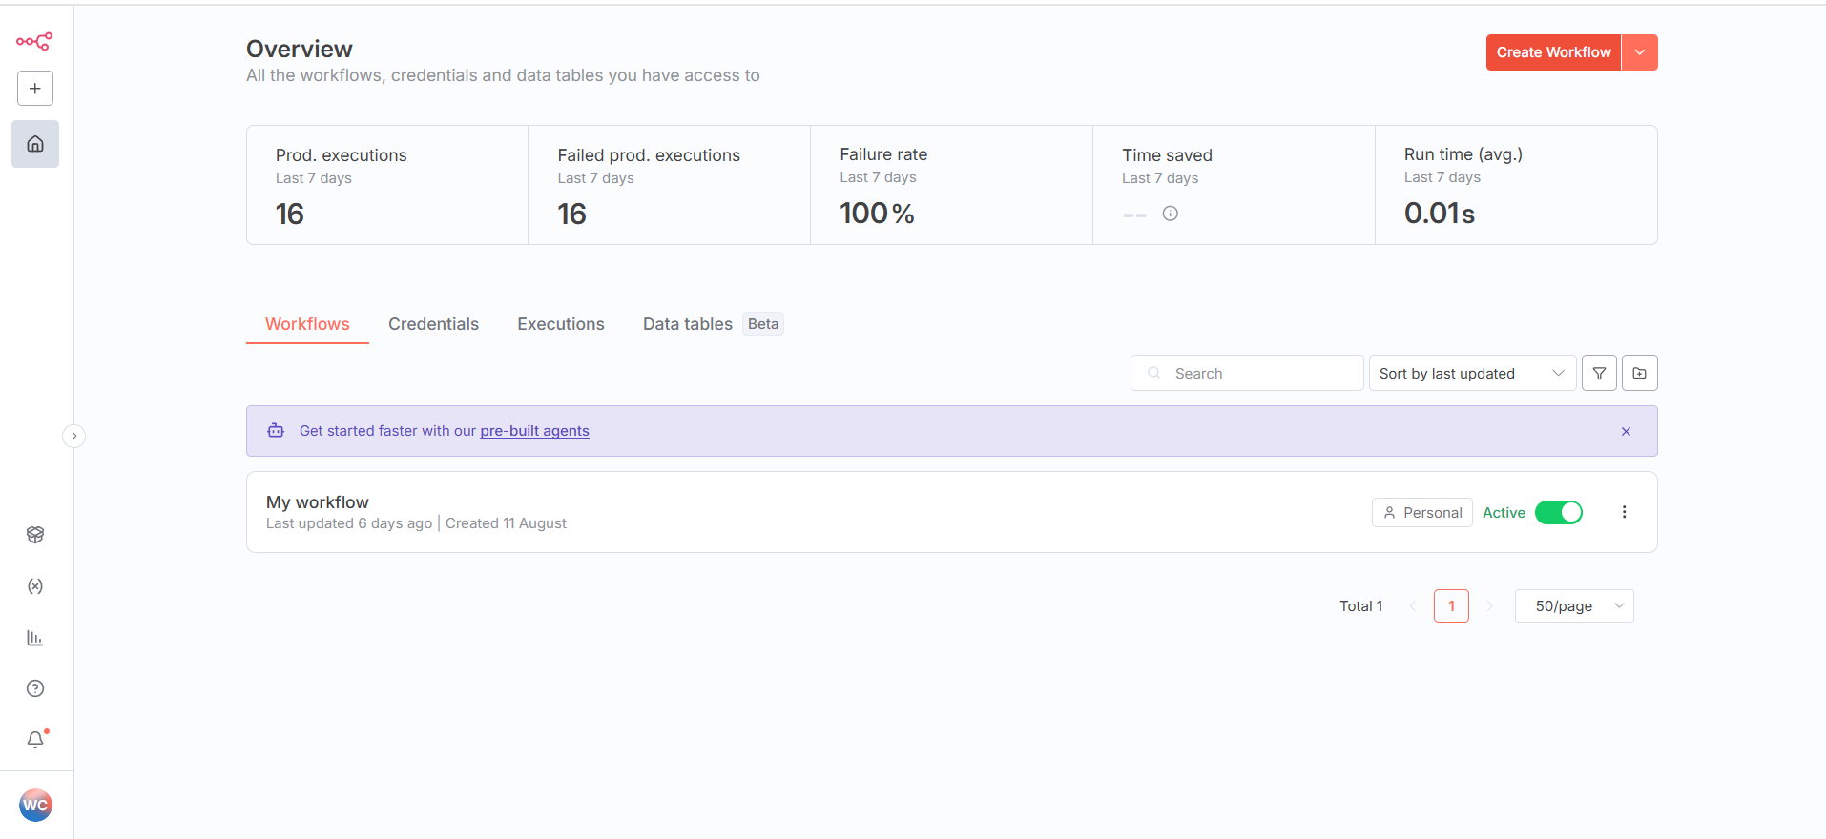Open the Sort by last updated dropdown

point(1471,373)
